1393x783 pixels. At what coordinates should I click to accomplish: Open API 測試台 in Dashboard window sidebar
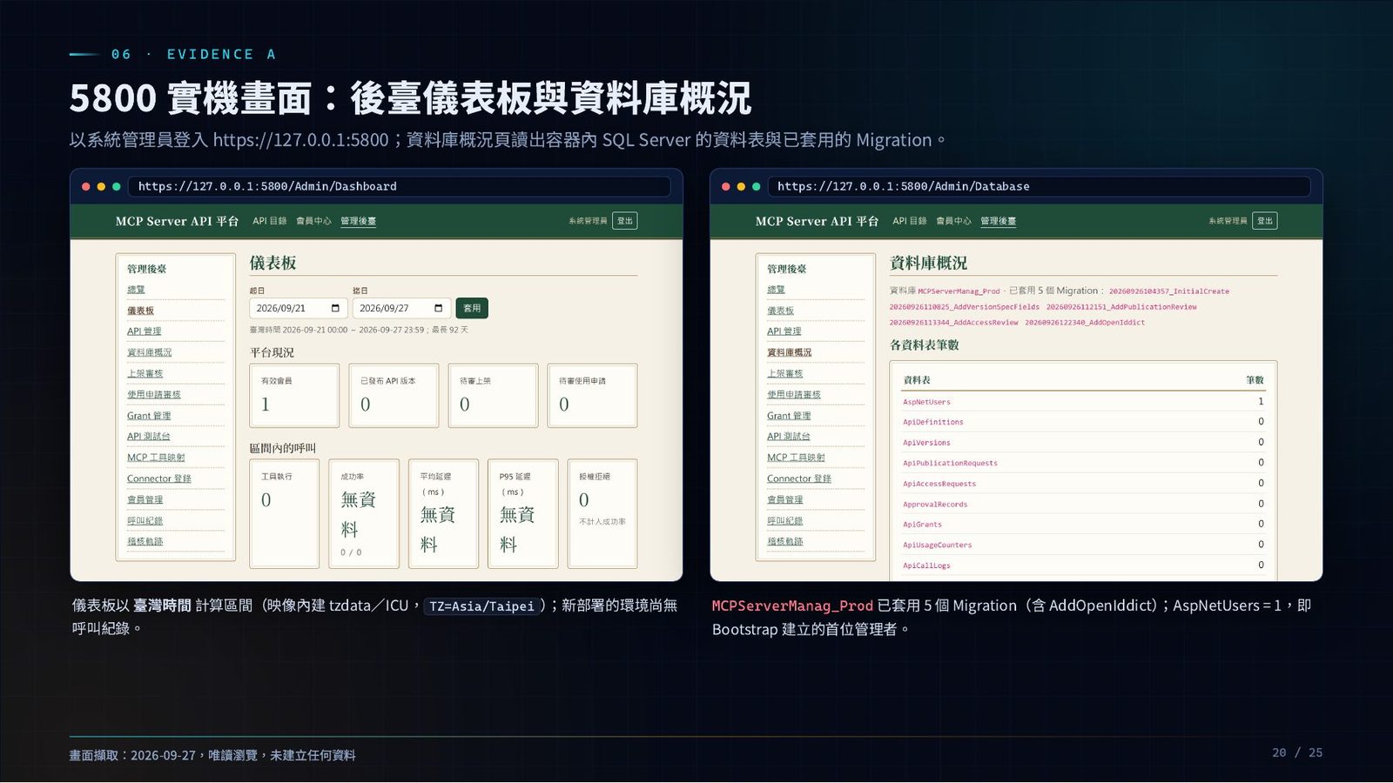(x=148, y=437)
